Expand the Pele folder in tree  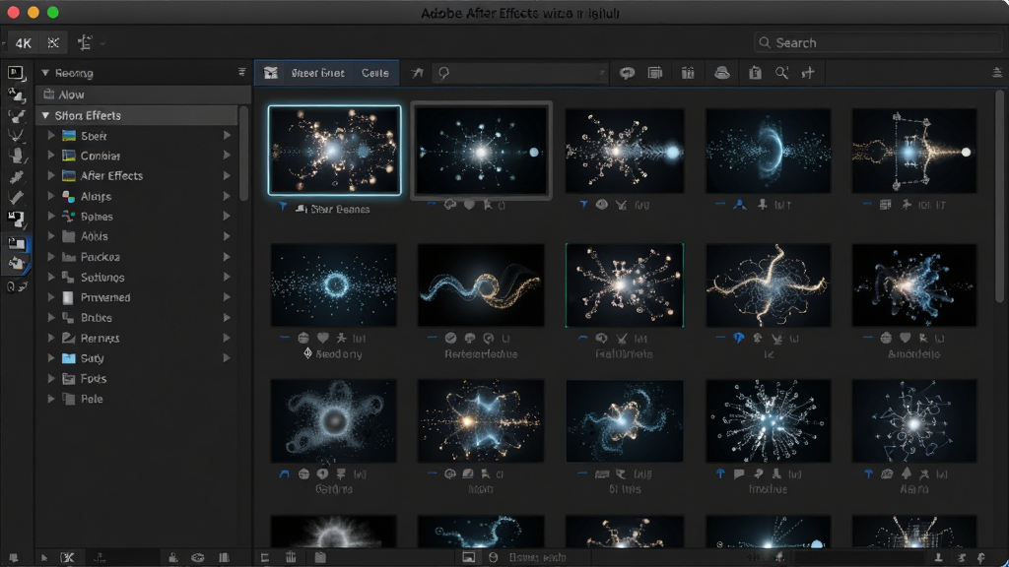pos(51,399)
